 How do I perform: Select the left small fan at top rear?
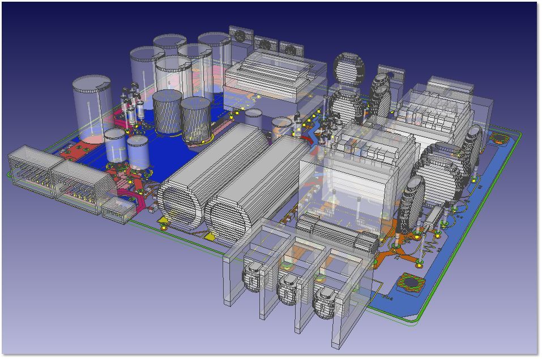pyautogui.click(x=240, y=36)
